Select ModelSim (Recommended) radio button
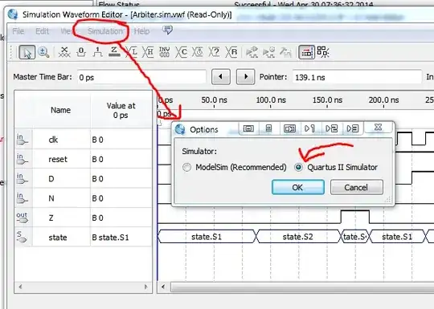Image resolution: width=434 pixels, height=309 pixels. pos(186,167)
